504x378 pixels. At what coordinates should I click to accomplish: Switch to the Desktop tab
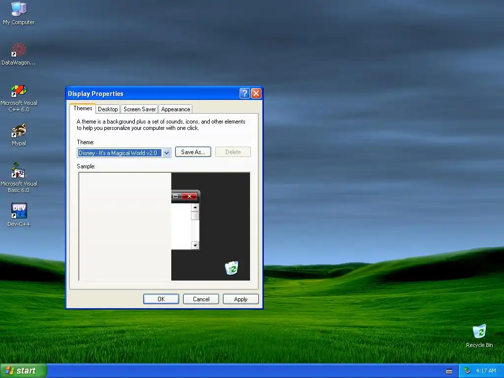(x=108, y=109)
